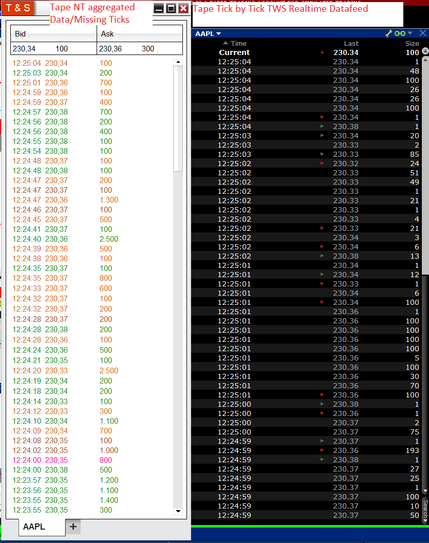Click the TWS scrollbar down arrow
The height and width of the screenshot is (543, 429).
point(425,491)
